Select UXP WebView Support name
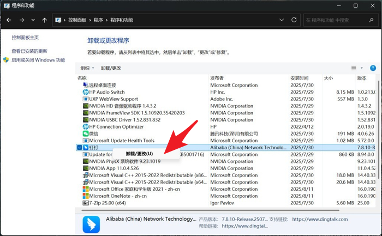This screenshot has width=382, height=236. point(114,99)
